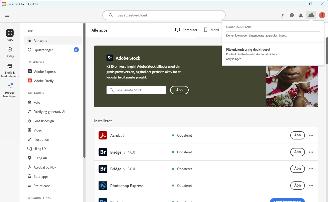
Task: Open Opdag in left rail
Action: coord(10,52)
